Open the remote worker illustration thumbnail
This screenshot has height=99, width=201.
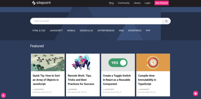[83, 62]
